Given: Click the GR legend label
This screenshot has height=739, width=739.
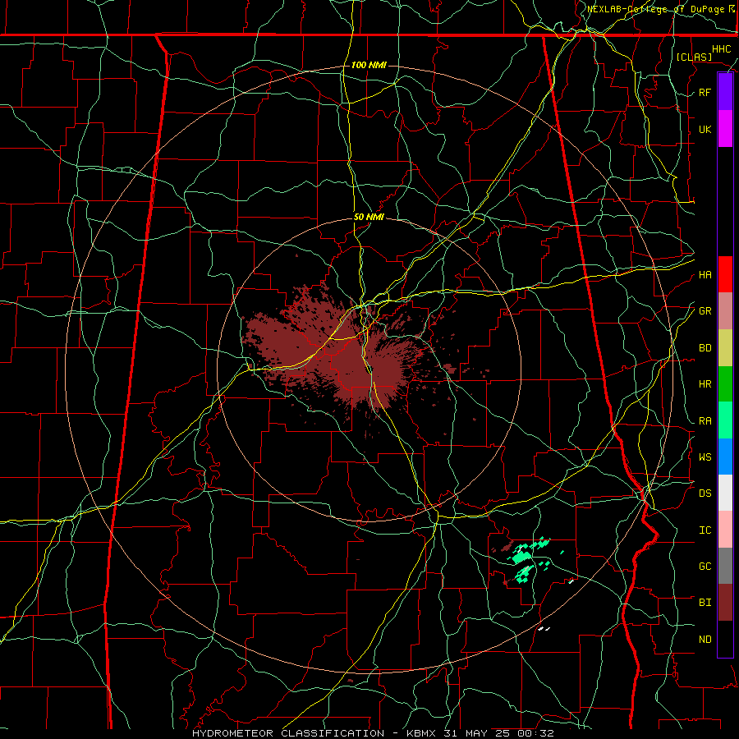Looking at the screenshot, I should pyautogui.click(x=705, y=311).
